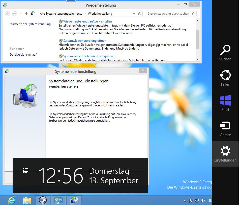
Task: Open the Suchen charm
Action: 225,53
